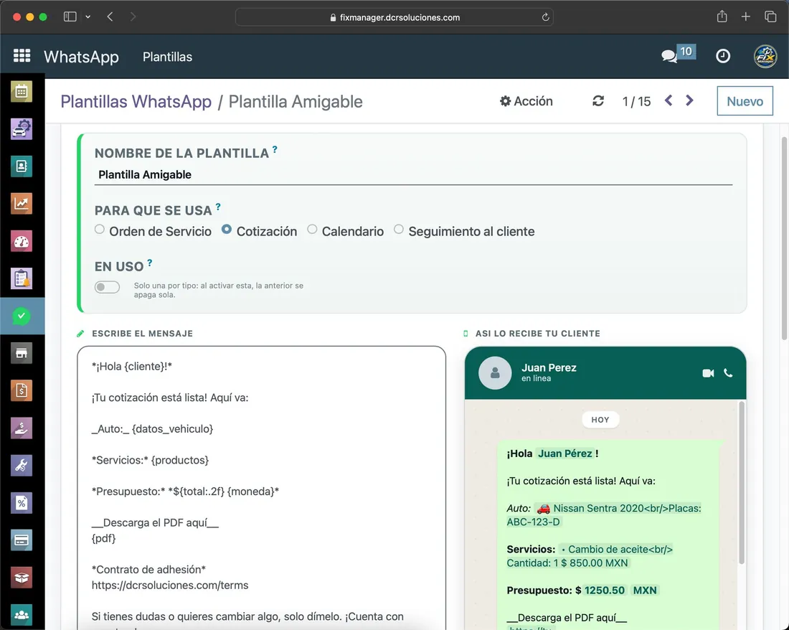The image size is (789, 630).
Task: Reload the page from address bar
Action: click(545, 17)
